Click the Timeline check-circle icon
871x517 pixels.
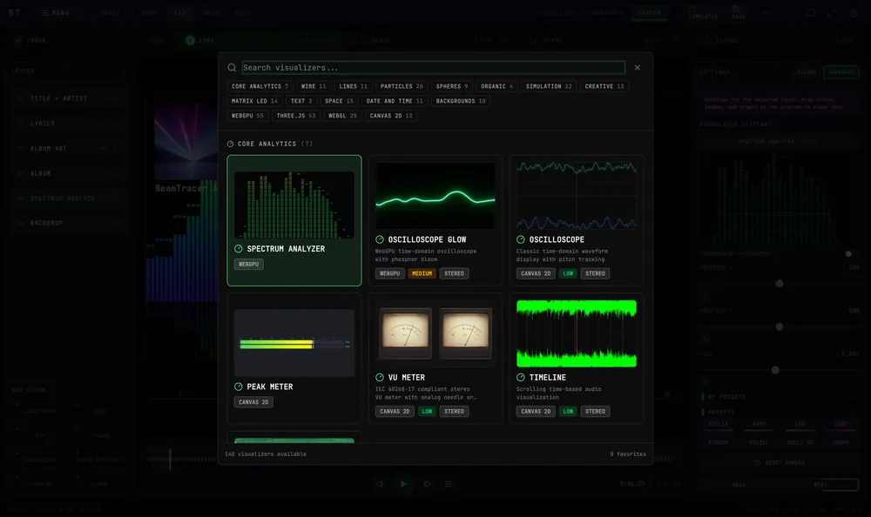521,377
